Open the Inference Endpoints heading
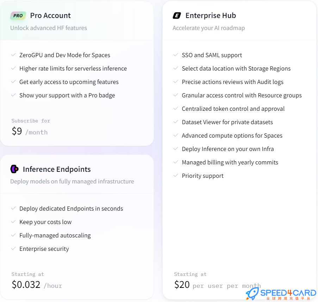 [57, 169]
